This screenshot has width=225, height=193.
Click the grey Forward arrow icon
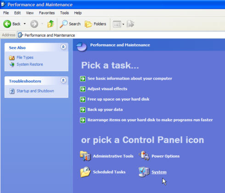34,24
